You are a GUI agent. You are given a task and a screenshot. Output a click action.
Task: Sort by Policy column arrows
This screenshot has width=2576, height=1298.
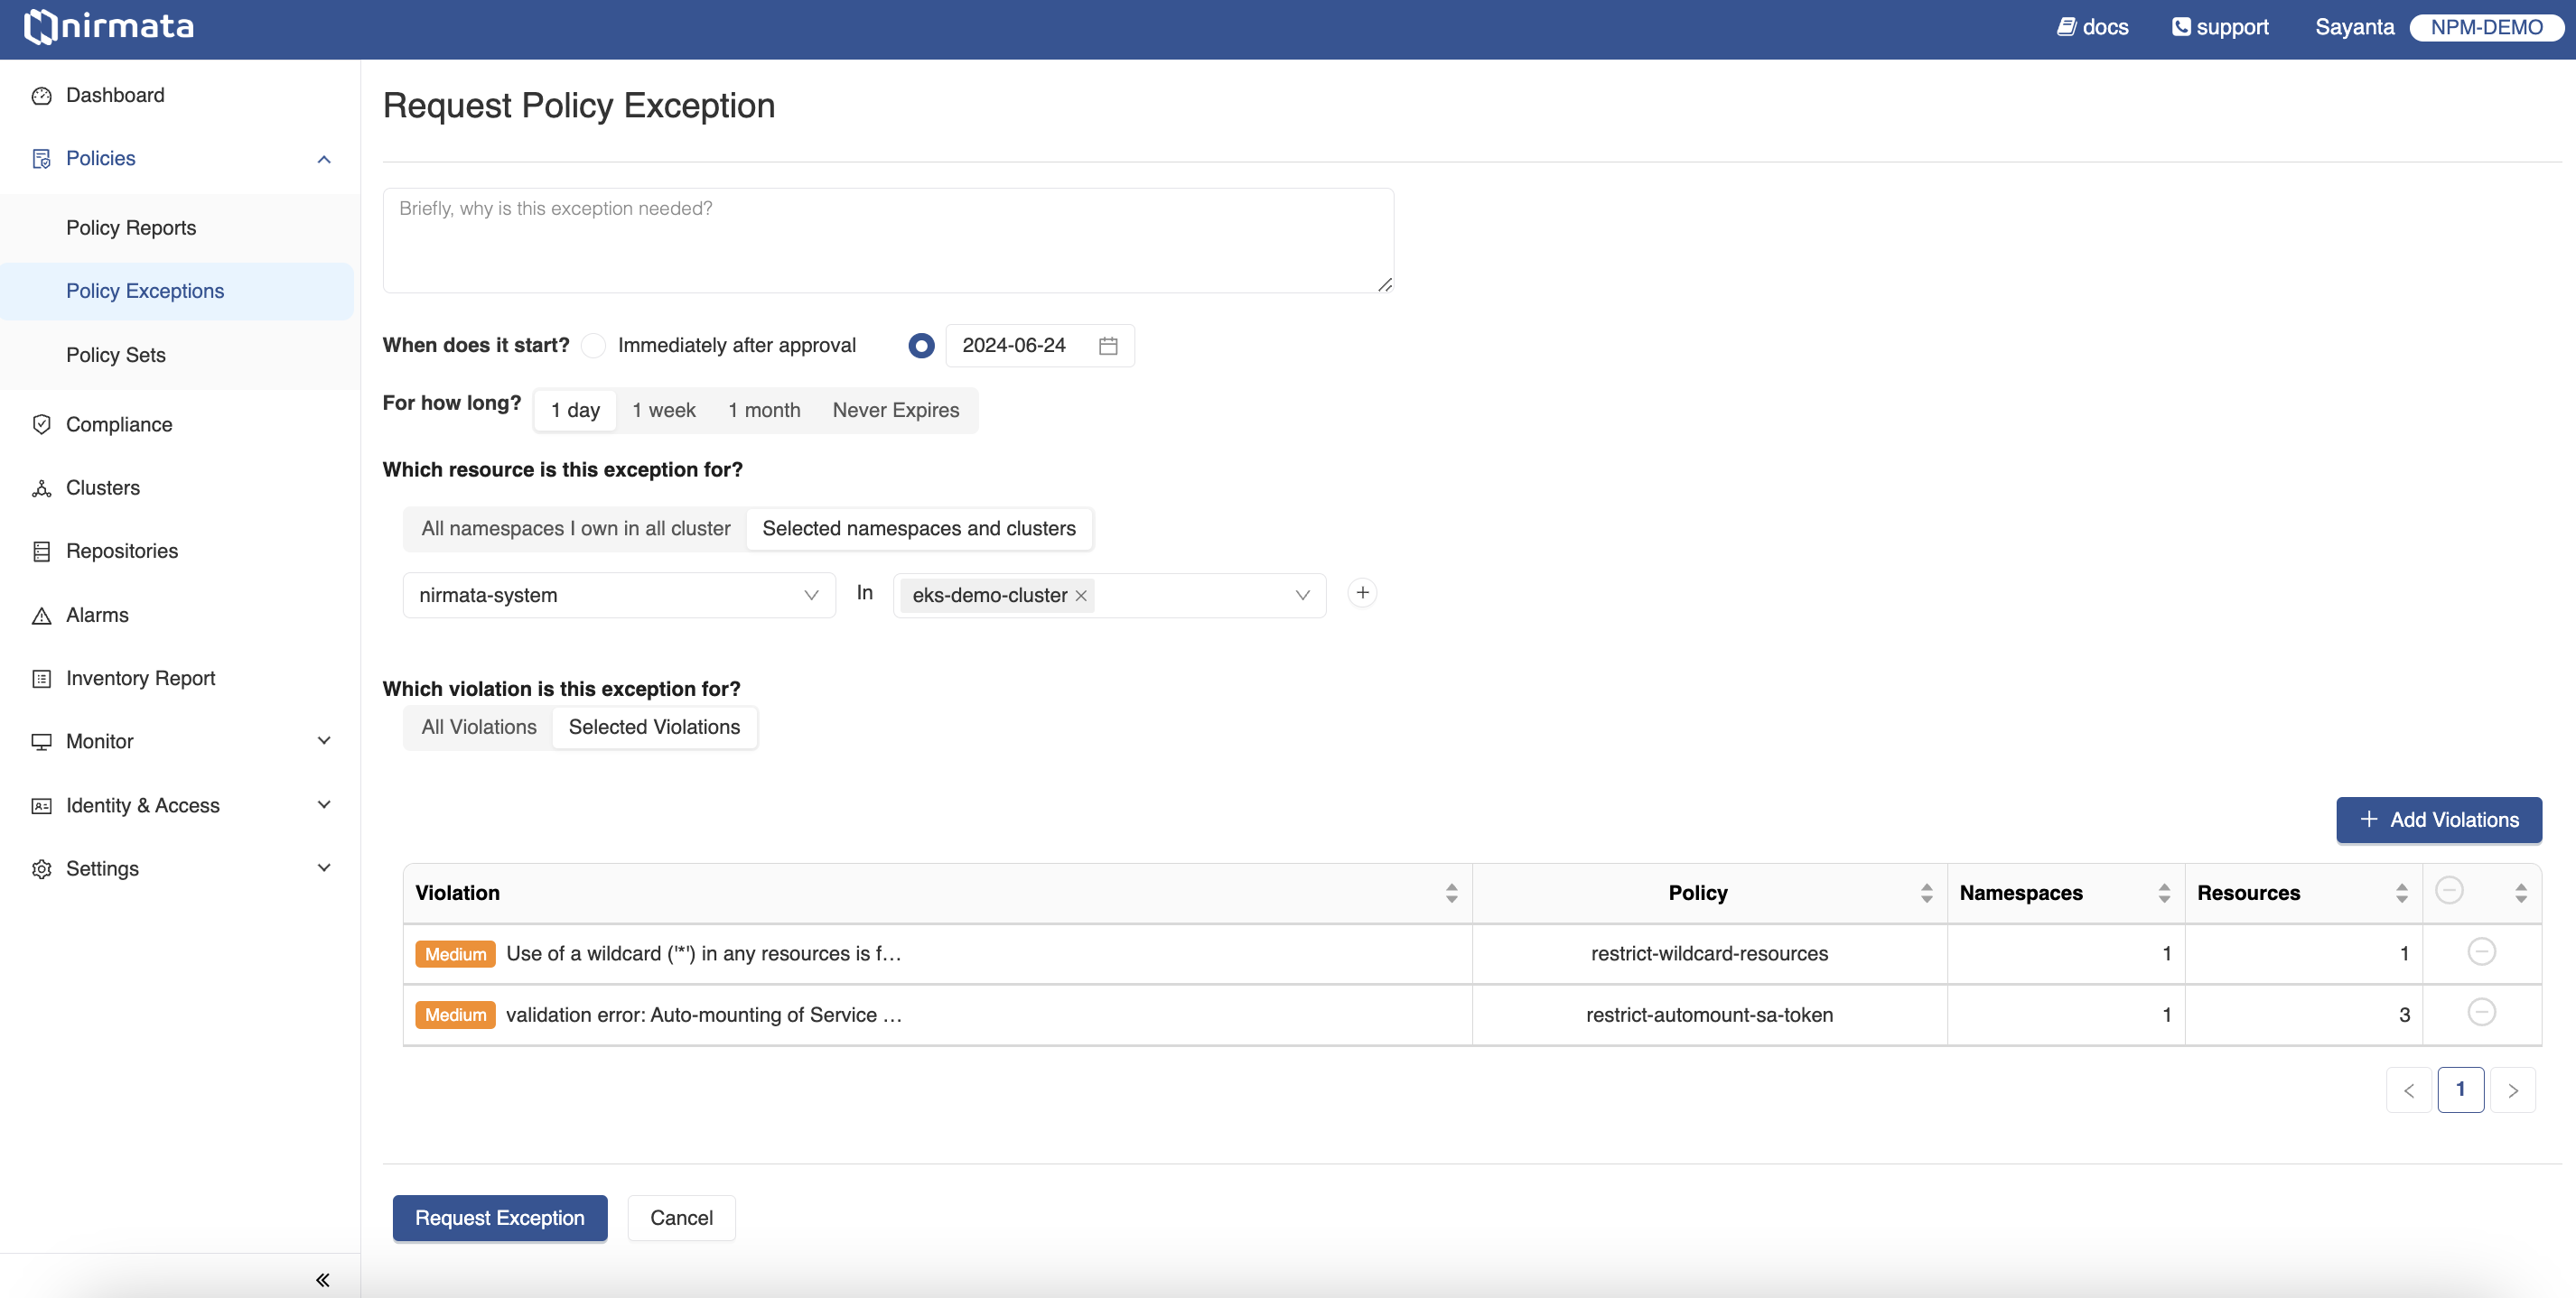coord(1926,894)
